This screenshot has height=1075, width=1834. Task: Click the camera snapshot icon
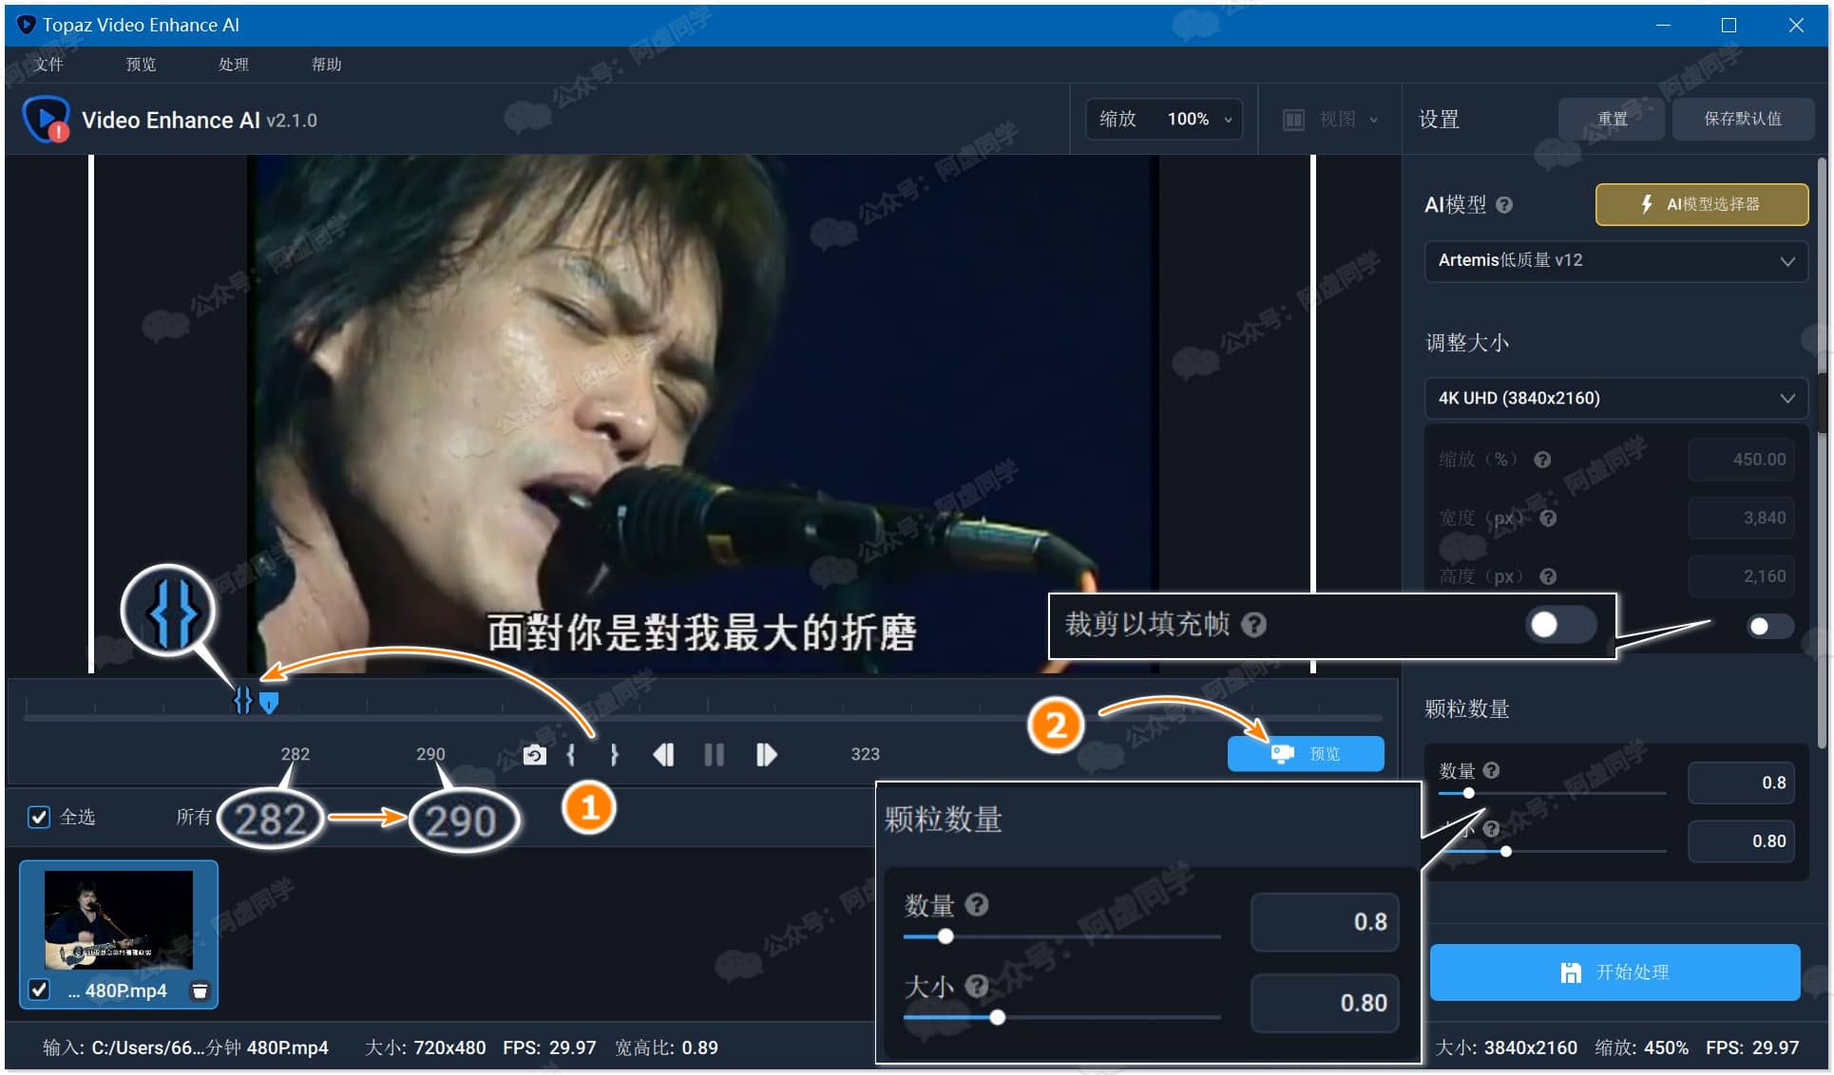coord(534,755)
